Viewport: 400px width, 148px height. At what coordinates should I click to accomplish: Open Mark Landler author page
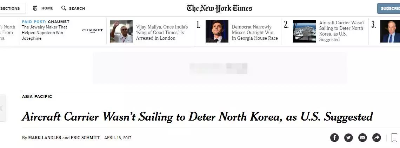pos(45,138)
